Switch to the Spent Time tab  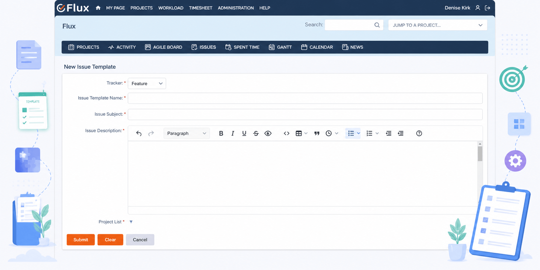coord(242,47)
